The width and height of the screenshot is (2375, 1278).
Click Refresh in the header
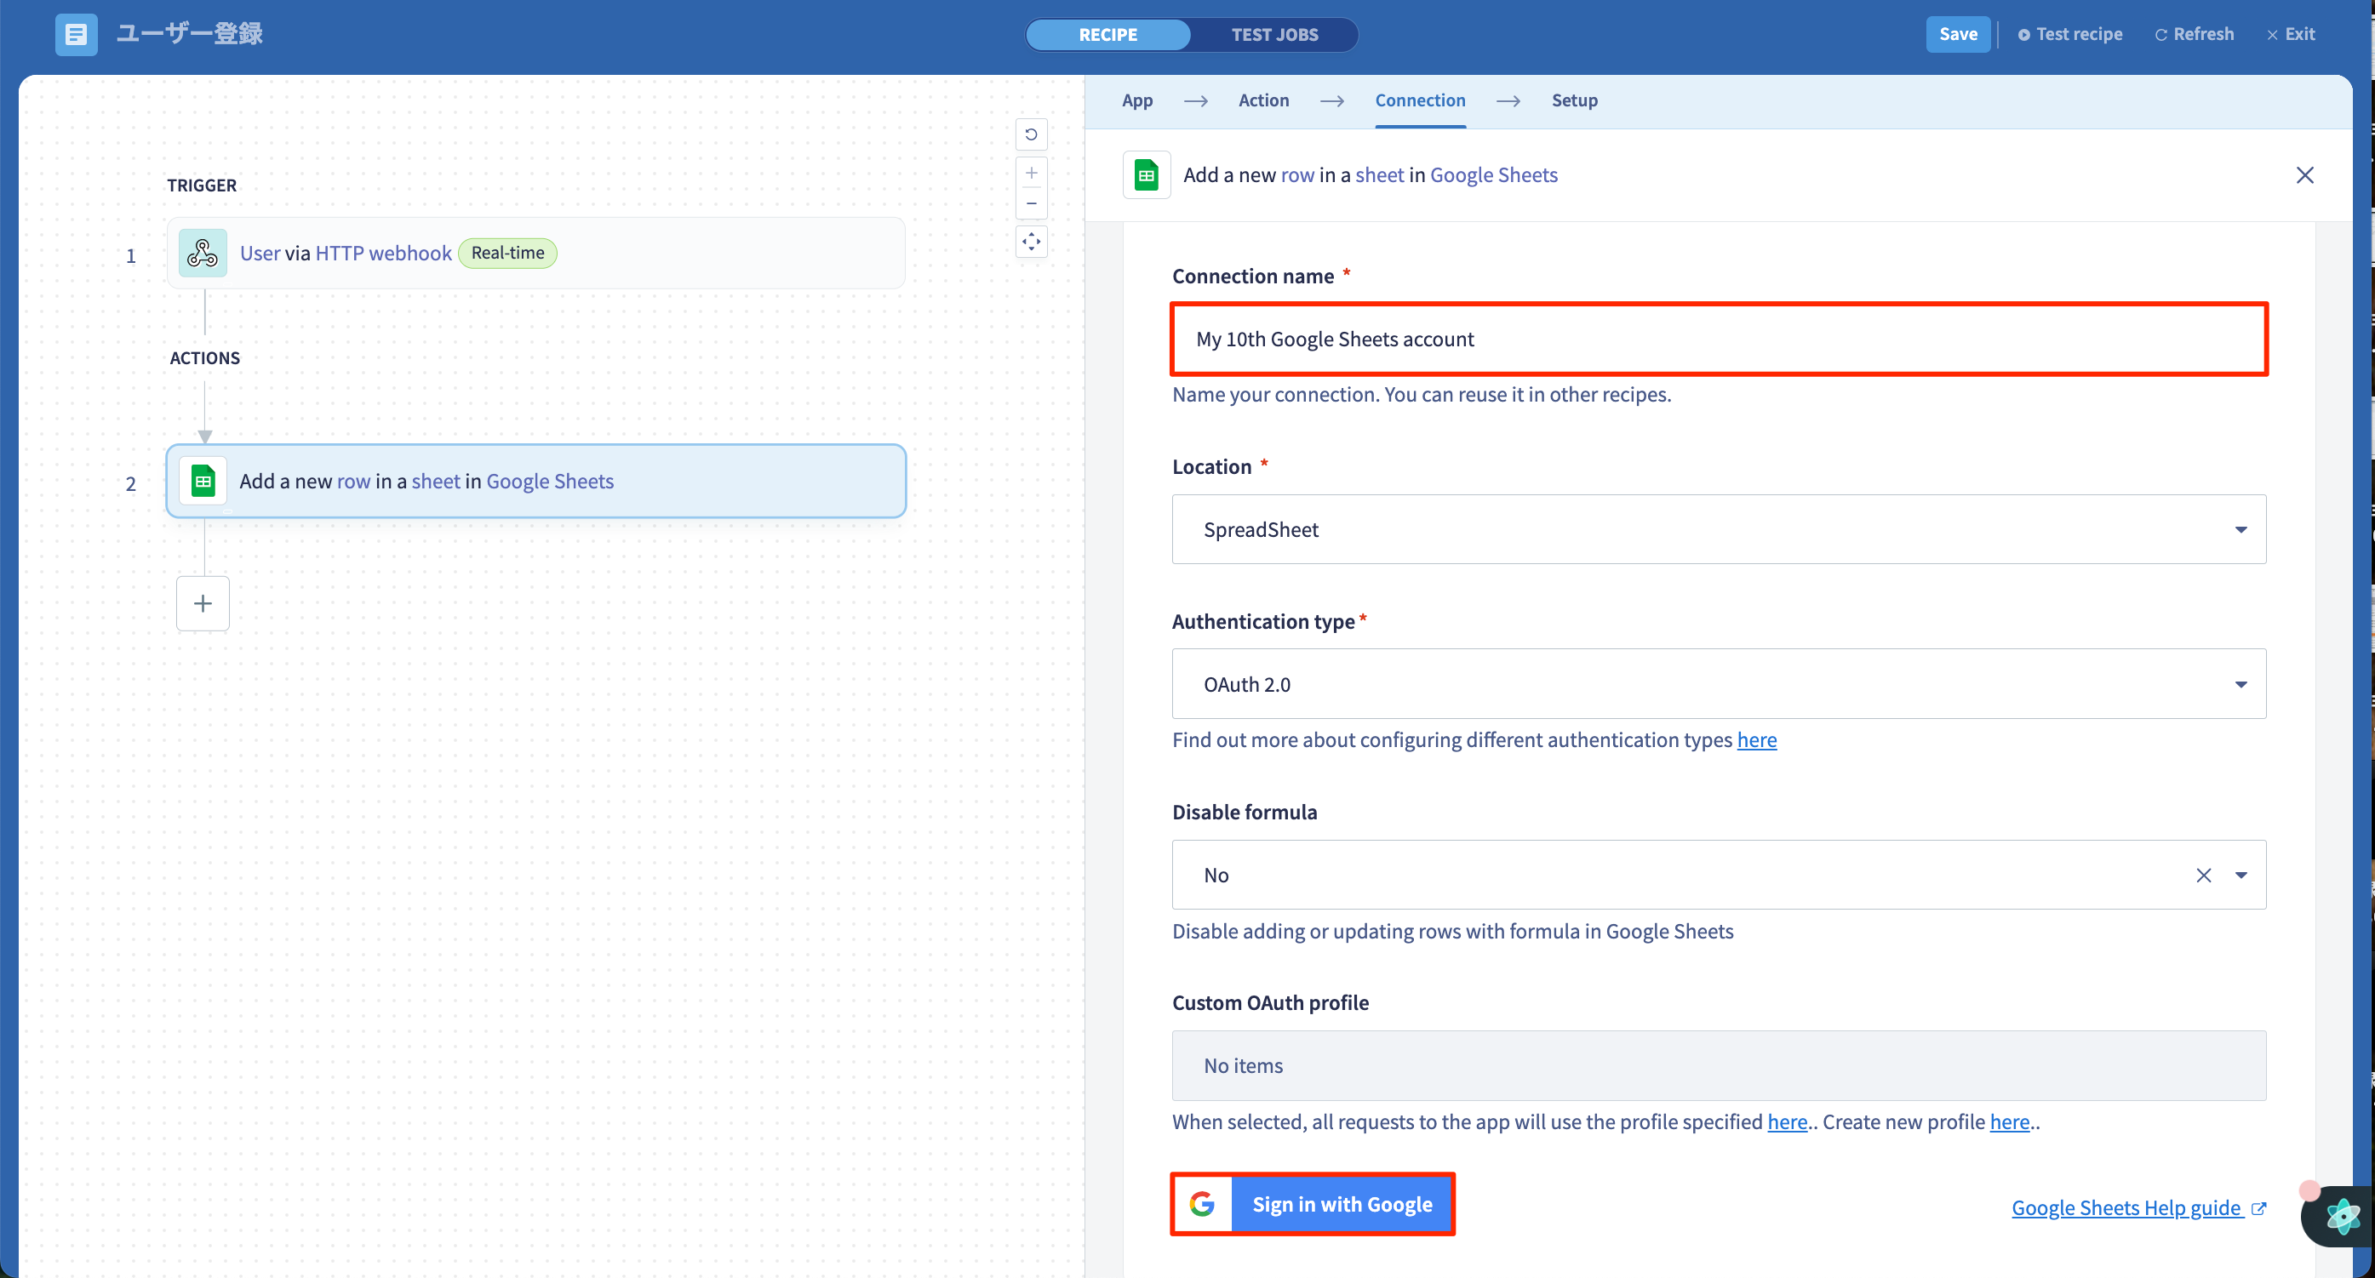click(x=2194, y=34)
